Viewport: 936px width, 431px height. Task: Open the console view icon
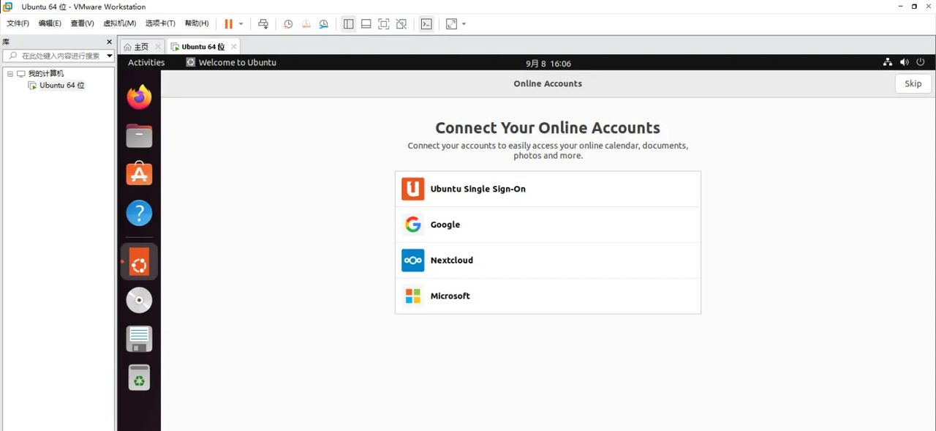426,23
